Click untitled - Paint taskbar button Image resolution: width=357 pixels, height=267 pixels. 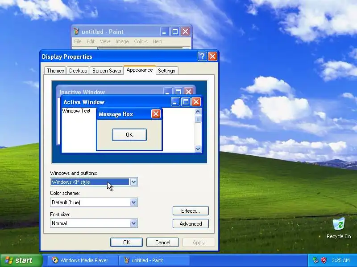pos(154,260)
